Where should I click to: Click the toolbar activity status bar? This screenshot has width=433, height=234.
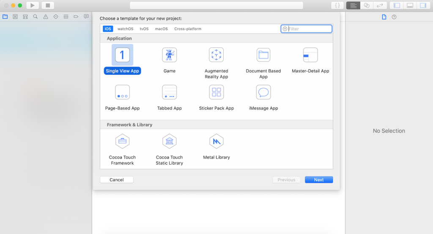pyautogui.click(x=216, y=5)
